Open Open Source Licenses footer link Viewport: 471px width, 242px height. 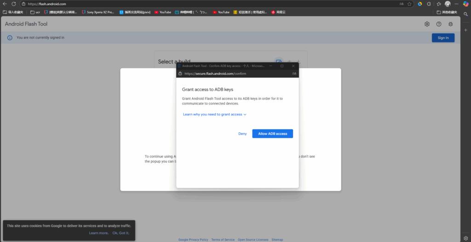[x=253, y=240]
